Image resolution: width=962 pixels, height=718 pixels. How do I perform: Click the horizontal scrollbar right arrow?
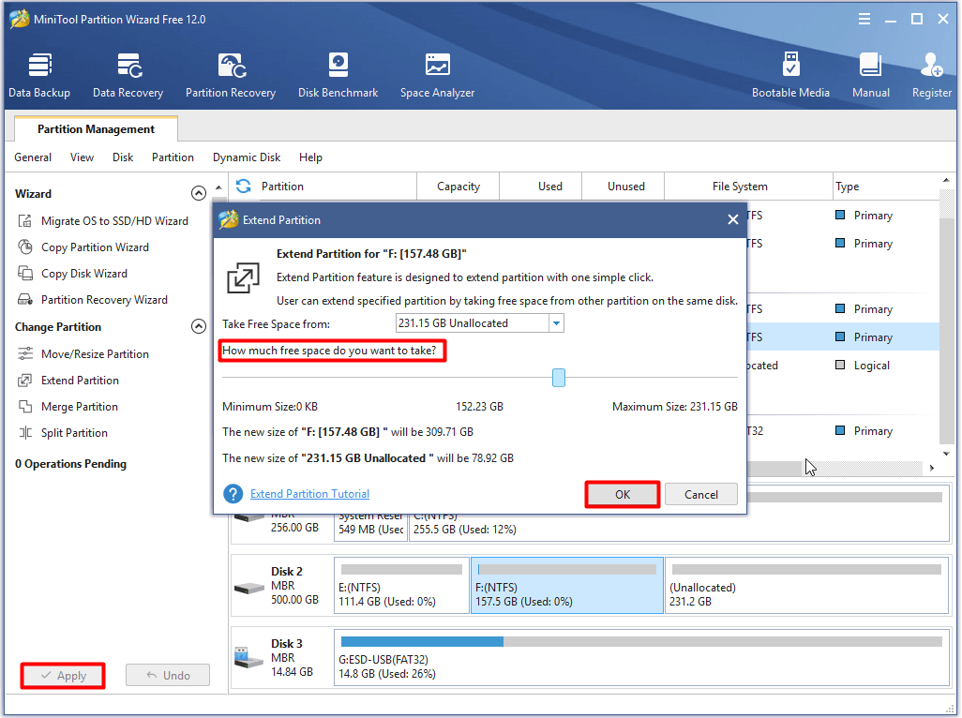(931, 468)
